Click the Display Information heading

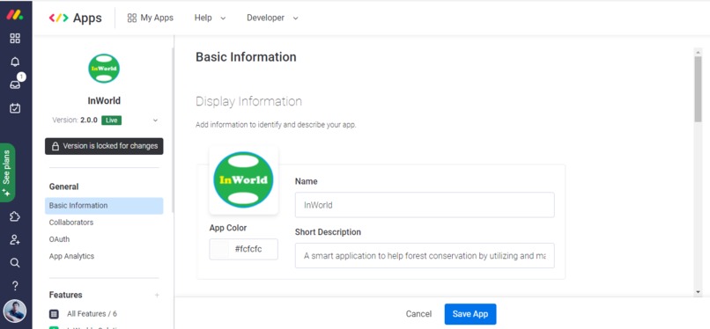[248, 101]
